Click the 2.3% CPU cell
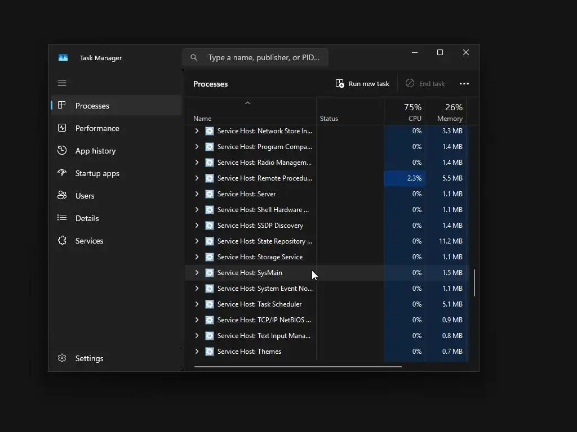This screenshot has height=432, width=577. pyautogui.click(x=405, y=178)
